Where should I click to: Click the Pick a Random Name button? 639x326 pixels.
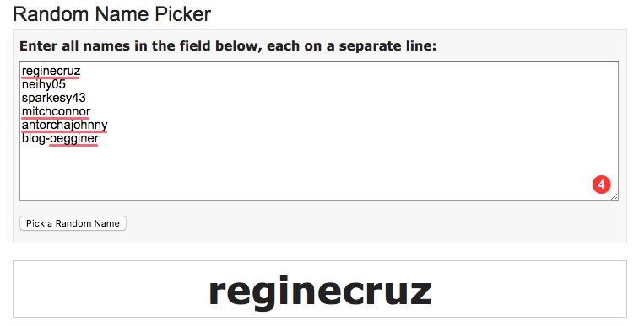pos(73,223)
